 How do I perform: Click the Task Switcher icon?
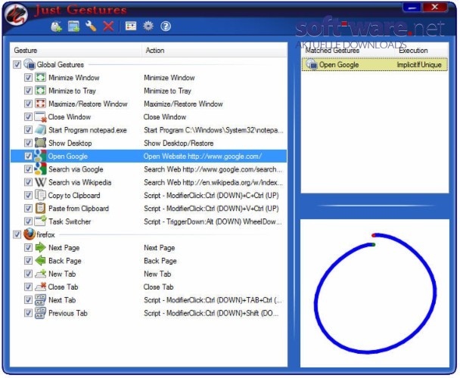[41, 222]
